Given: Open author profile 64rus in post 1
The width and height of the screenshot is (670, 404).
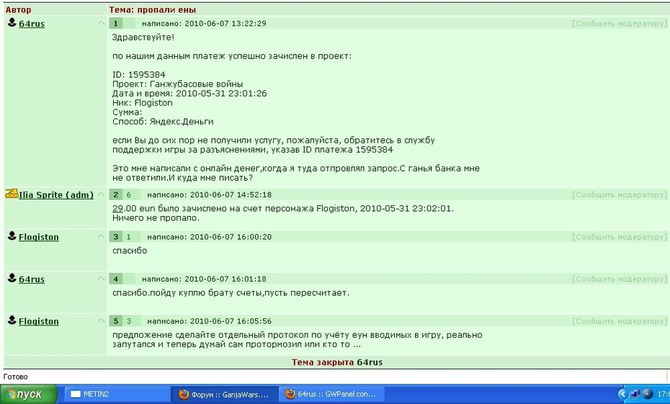Looking at the screenshot, I should [x=32, y=24].
